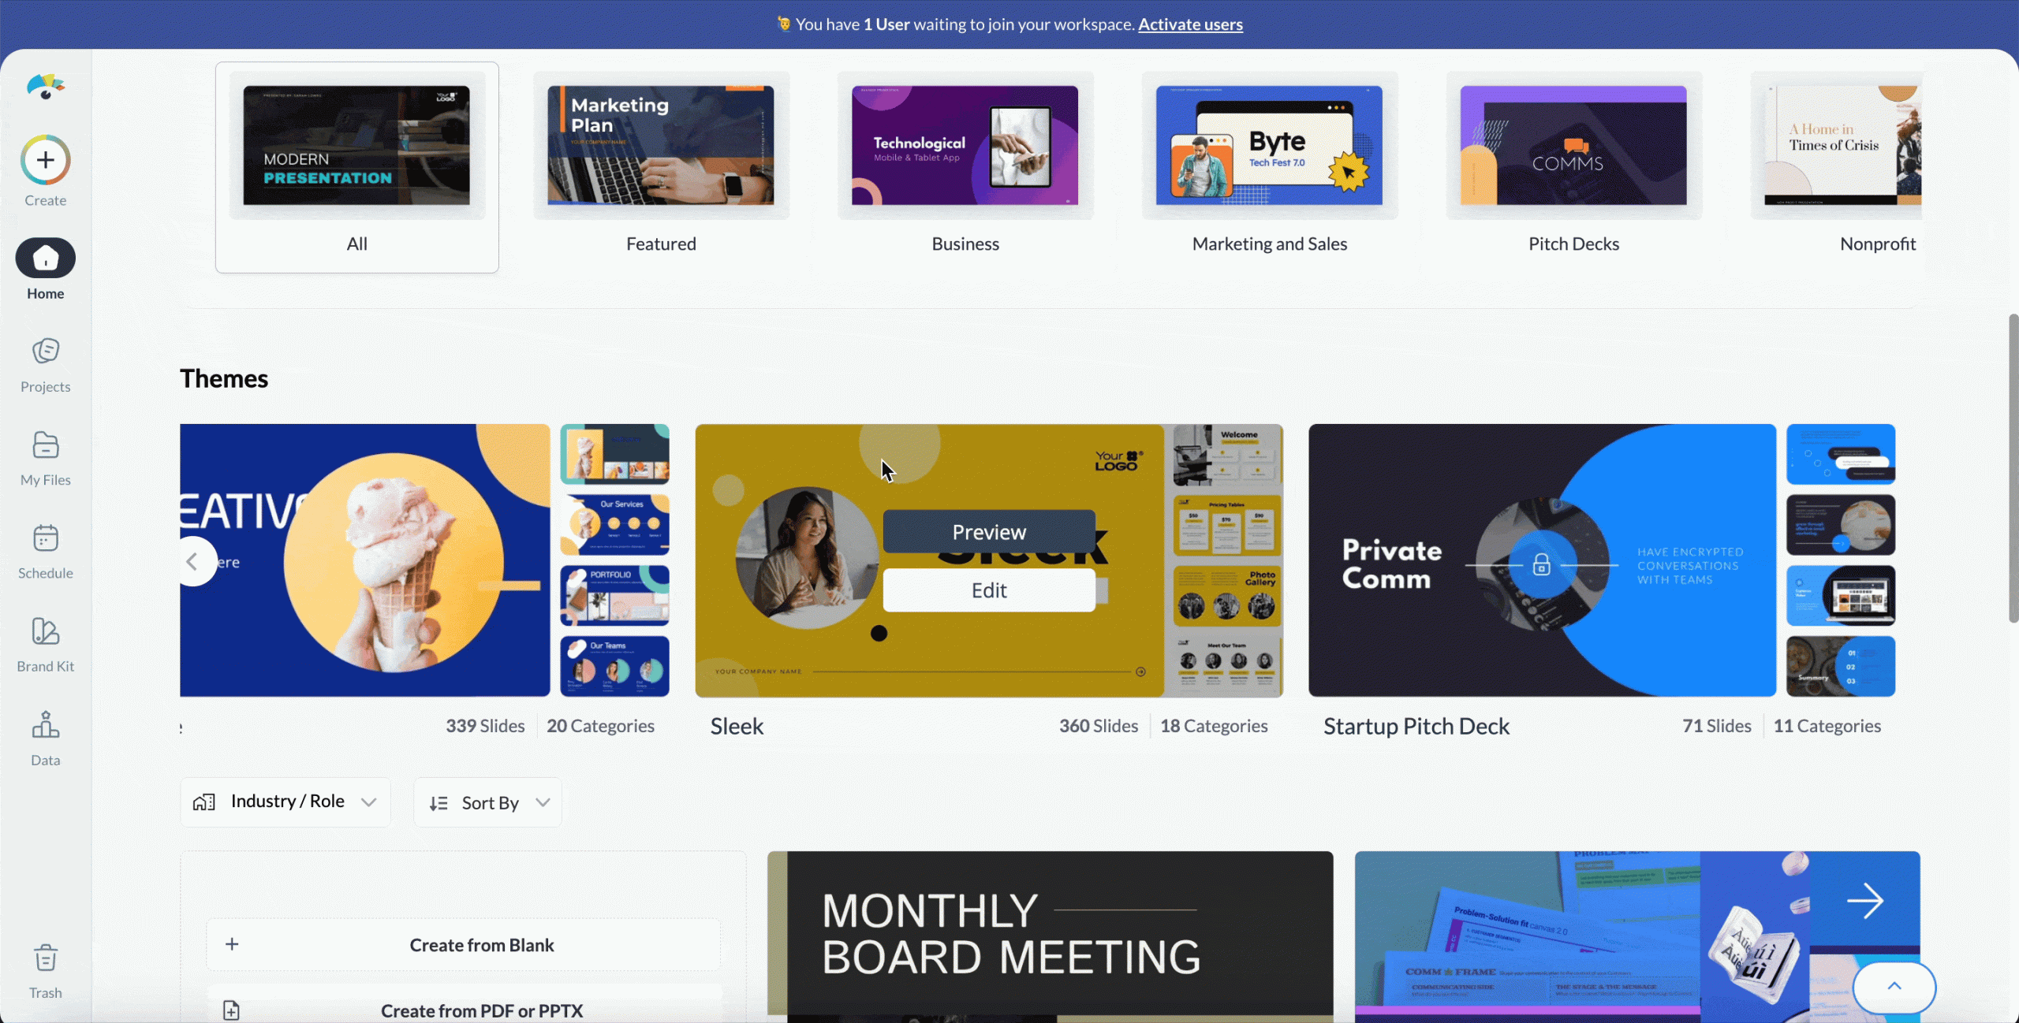This screenshot has width=2019, height=1023.
Task: Click the Portfolio slide thumbnail
Action: pos(614,596)
